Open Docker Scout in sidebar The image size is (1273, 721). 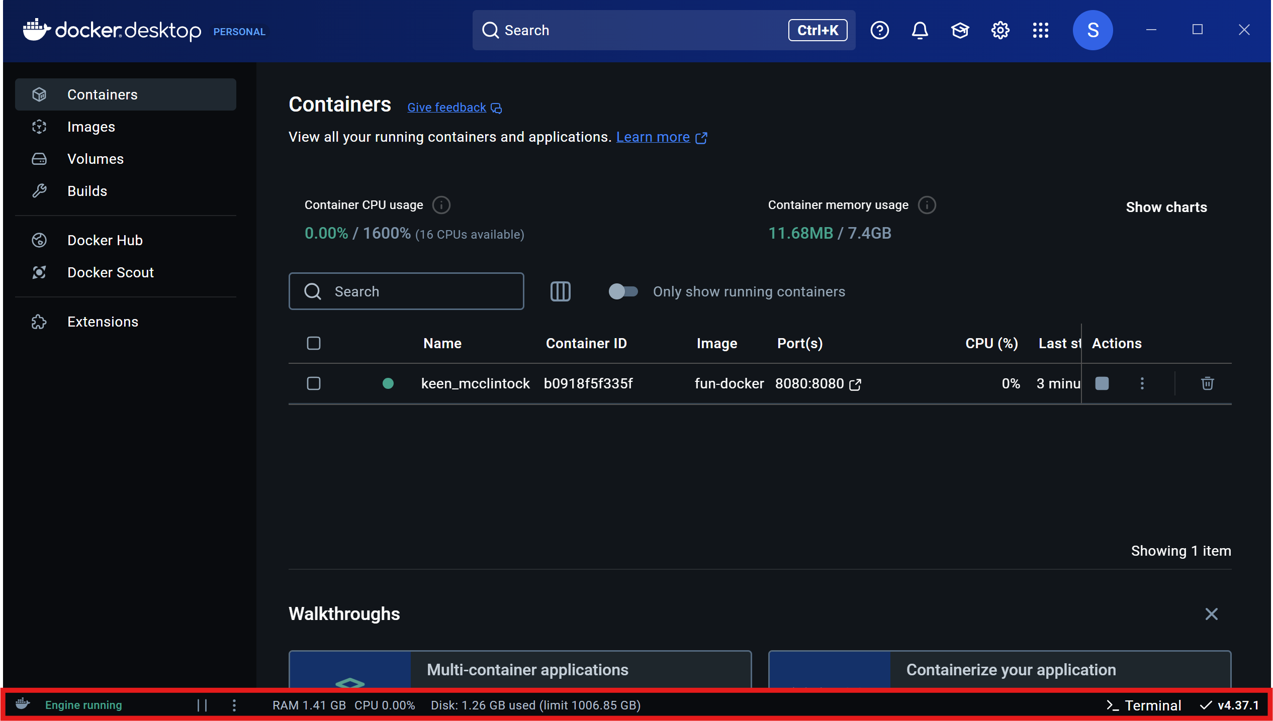[110, 272]
